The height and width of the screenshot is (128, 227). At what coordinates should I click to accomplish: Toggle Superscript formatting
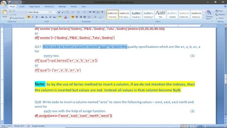tap(50, 17)
